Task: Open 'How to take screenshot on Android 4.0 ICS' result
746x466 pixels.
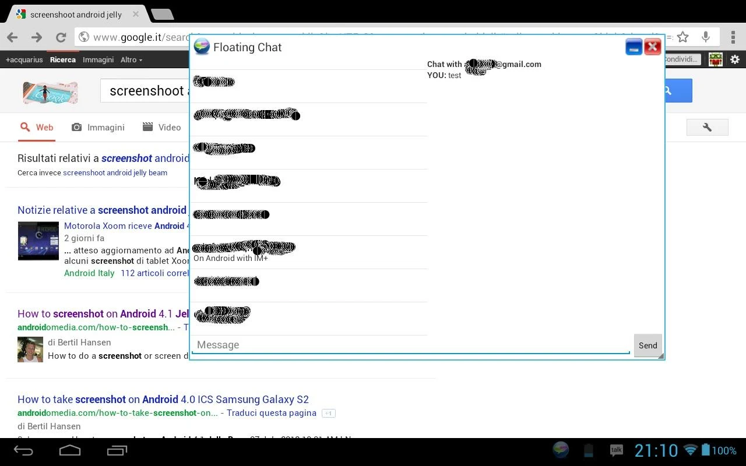Action: (163, 400)
